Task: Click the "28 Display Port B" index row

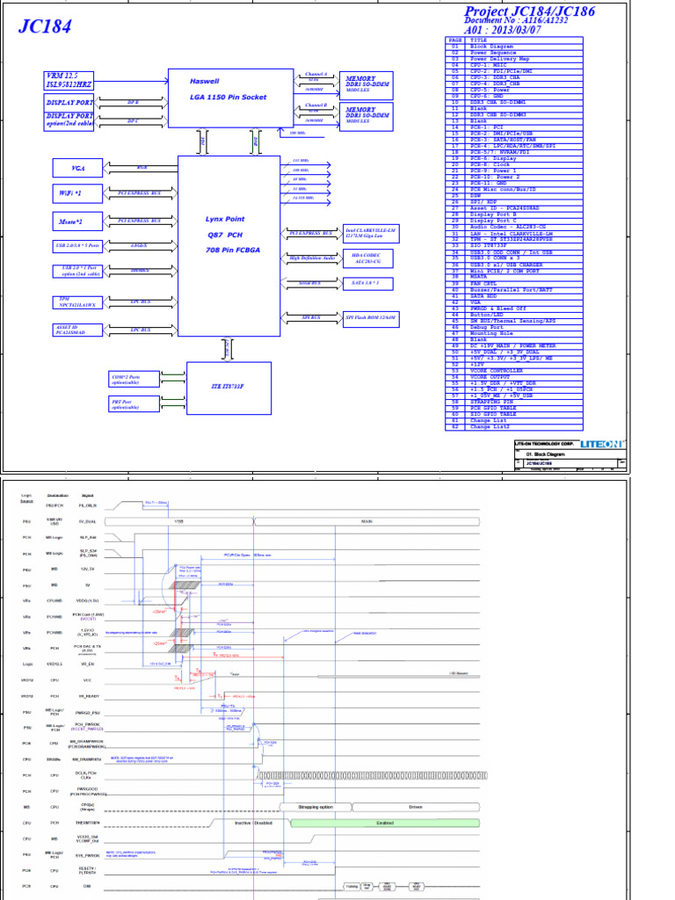Action: 514,214
